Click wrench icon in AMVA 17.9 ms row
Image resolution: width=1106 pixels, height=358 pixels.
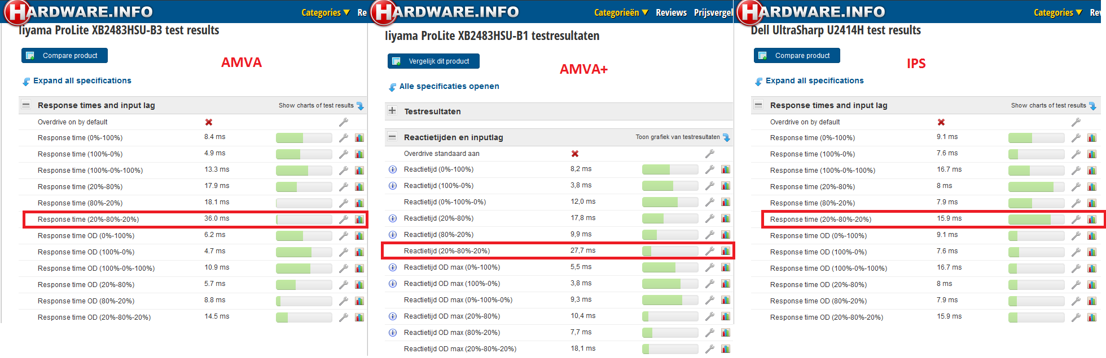click(343, 187)
